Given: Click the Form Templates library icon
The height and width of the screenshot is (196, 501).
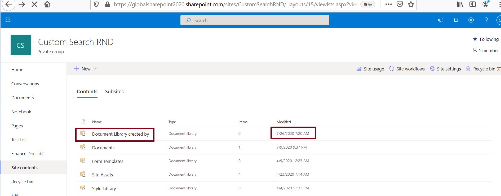Looking at the screenshot, I should pyautogui.click(x=83, y=161).
